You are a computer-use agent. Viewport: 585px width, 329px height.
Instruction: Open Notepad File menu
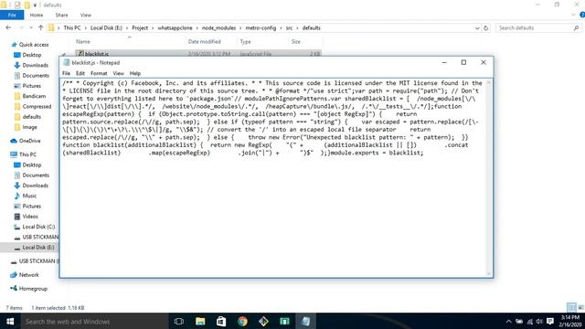[x=66, y=73]
